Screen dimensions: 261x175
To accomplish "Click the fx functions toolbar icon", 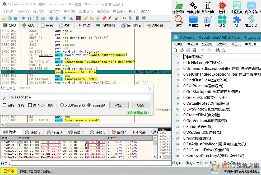I will pyautogui.click(x=110, y=18).
